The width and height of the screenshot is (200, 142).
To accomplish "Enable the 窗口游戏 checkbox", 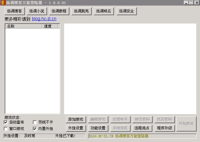I will [x=6, y=128].
